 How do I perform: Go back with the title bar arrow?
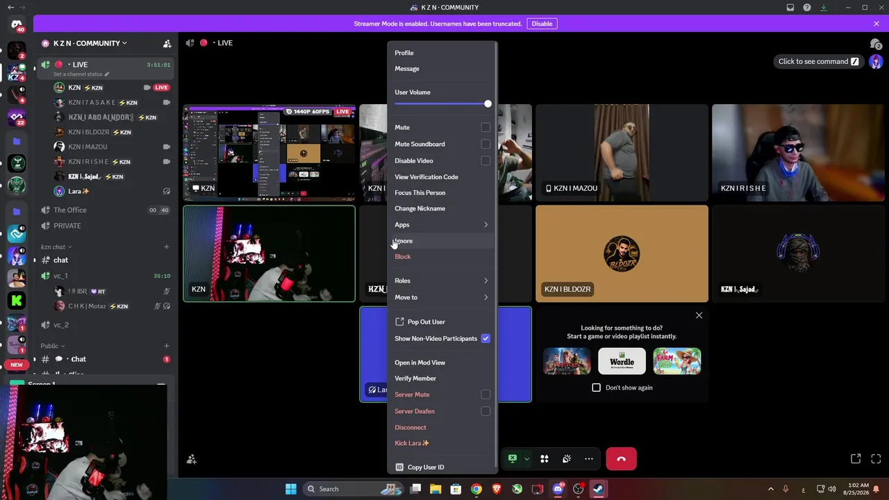pyautogui.click(x=10, y=8)
